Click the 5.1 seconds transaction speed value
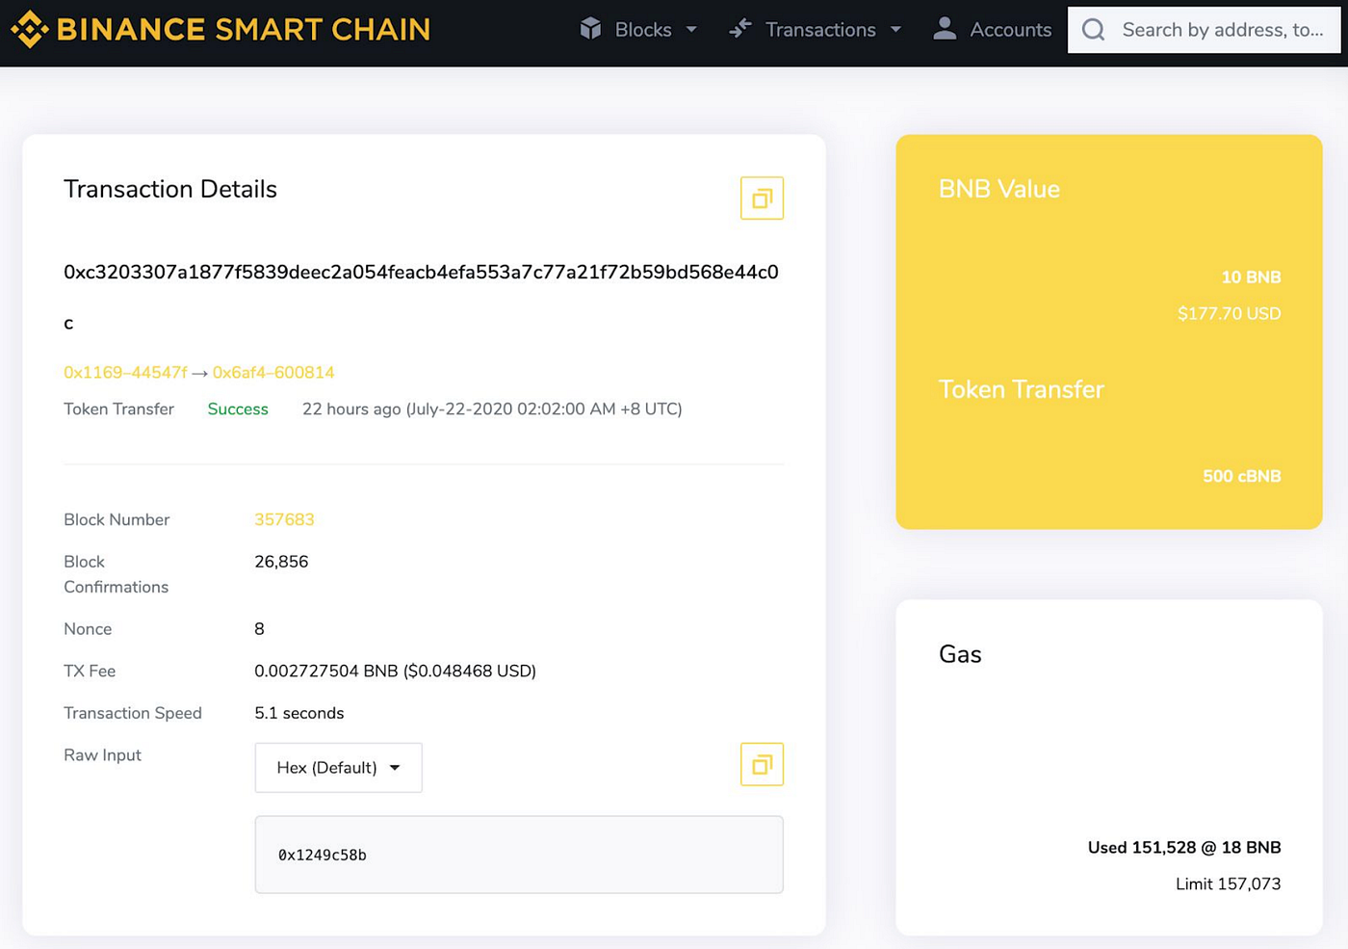Image resolution: width=1348 pixels, height=949 pixels. tap(298, 714)
